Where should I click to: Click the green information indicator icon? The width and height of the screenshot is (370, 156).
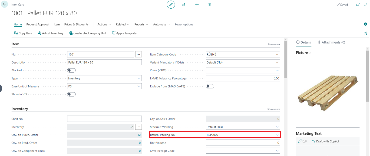click(365, 24)
